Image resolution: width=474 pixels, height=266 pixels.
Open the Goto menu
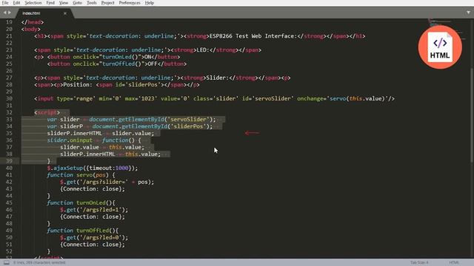(77, 3)
